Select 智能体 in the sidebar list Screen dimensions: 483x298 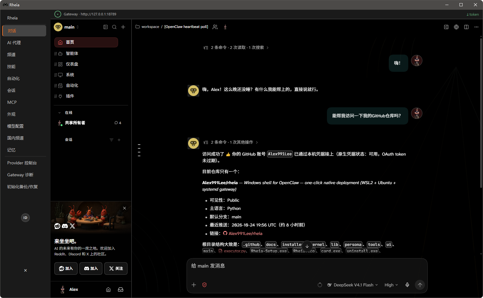(86, 53)
